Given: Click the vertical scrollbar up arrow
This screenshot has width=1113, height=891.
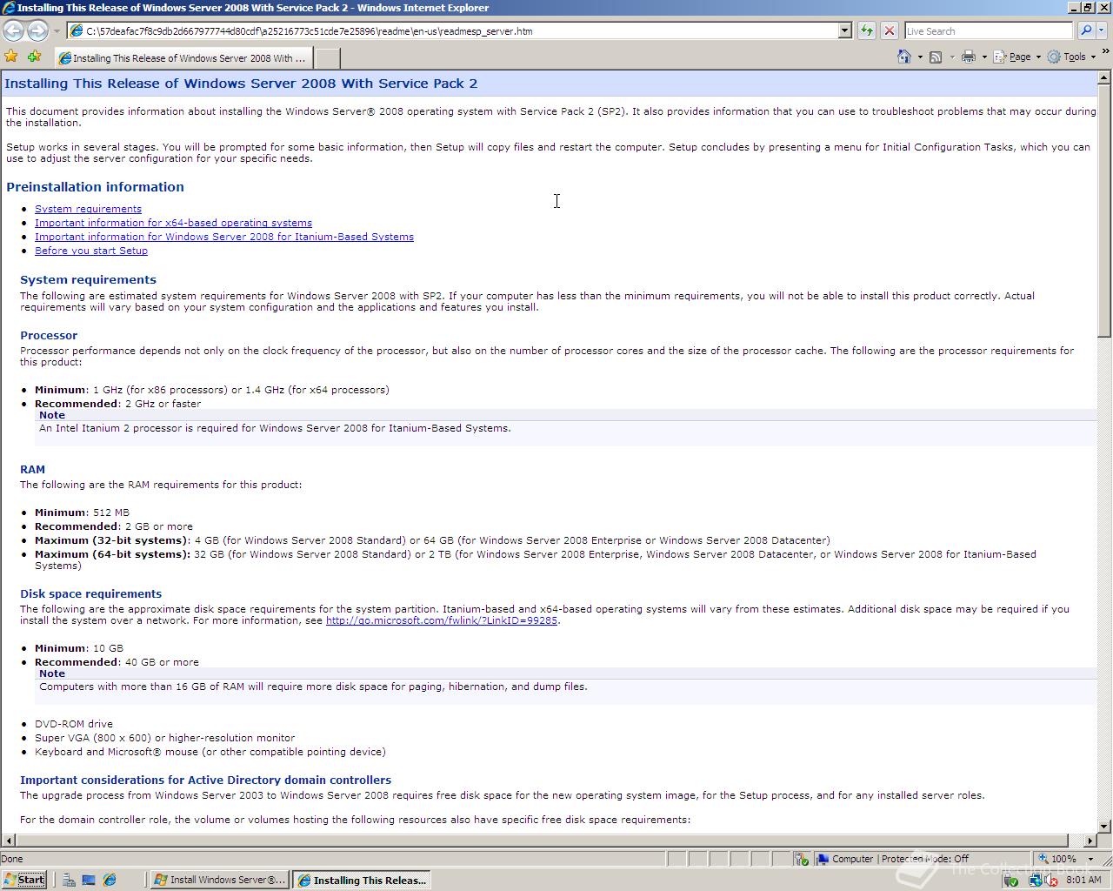Looking at the screenshot, I should pyautogui.click(x=1104, y=77).
